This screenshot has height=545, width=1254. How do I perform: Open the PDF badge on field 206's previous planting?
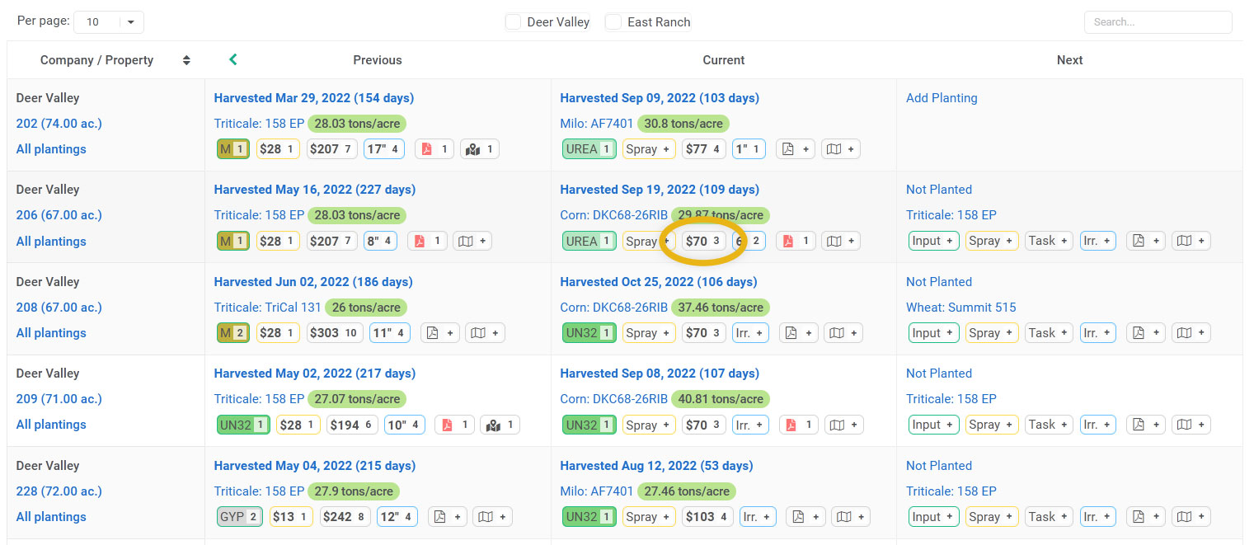[427, 241]
